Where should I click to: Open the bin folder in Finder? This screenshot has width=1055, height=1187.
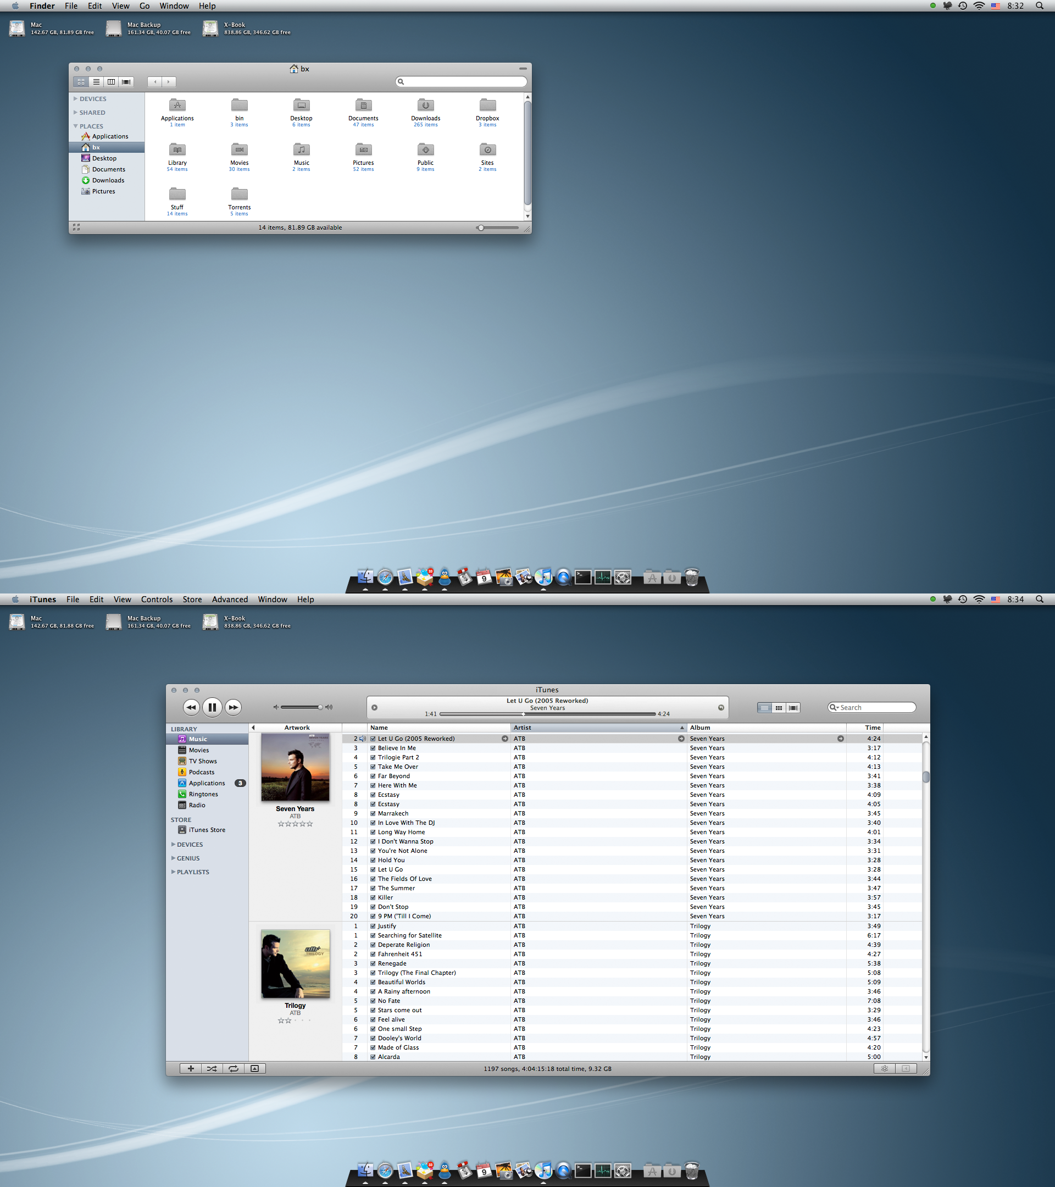pos(239,105)
